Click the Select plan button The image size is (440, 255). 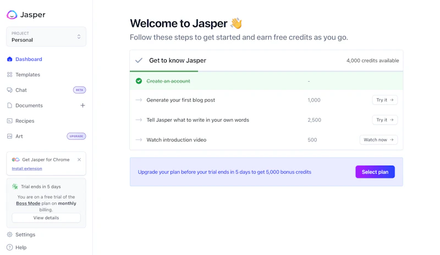(x=375, y=172)
